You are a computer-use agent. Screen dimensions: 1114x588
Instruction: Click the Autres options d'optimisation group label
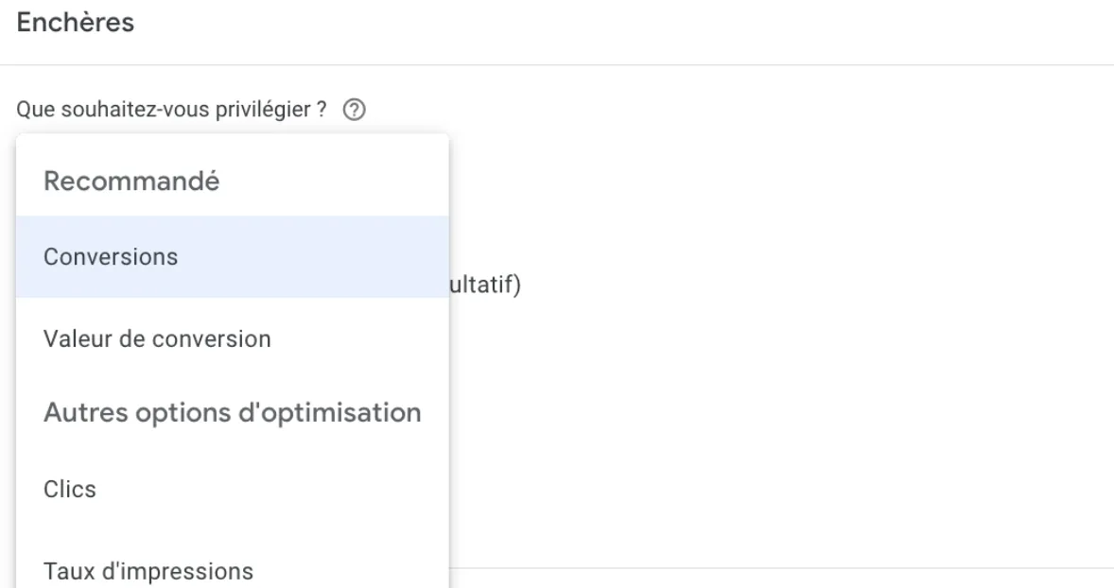coord(233,412)
